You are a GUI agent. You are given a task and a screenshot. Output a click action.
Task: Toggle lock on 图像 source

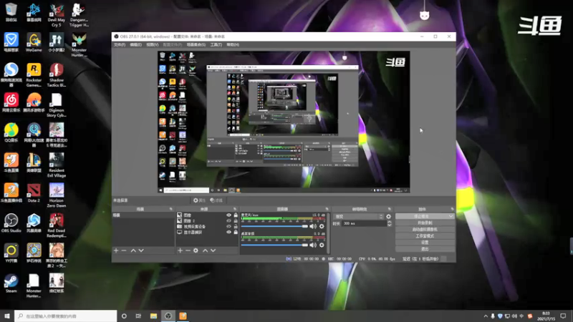click(236, 215)
